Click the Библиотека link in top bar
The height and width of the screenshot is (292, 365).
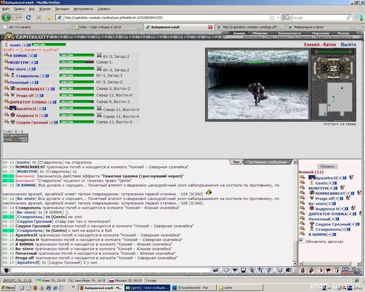point(253,36)
